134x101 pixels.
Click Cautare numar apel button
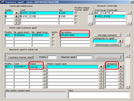(x=20, y=57)
